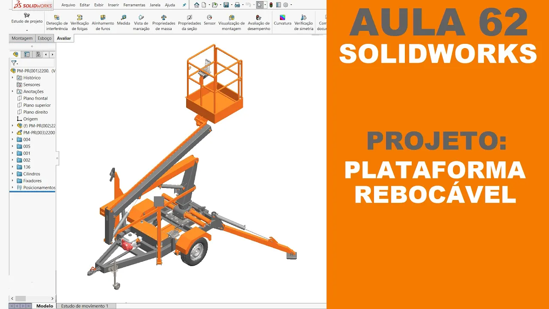This screenshot has width=549, height=309.
Task: Expand the Histórico node
Action: coord(13,78)
